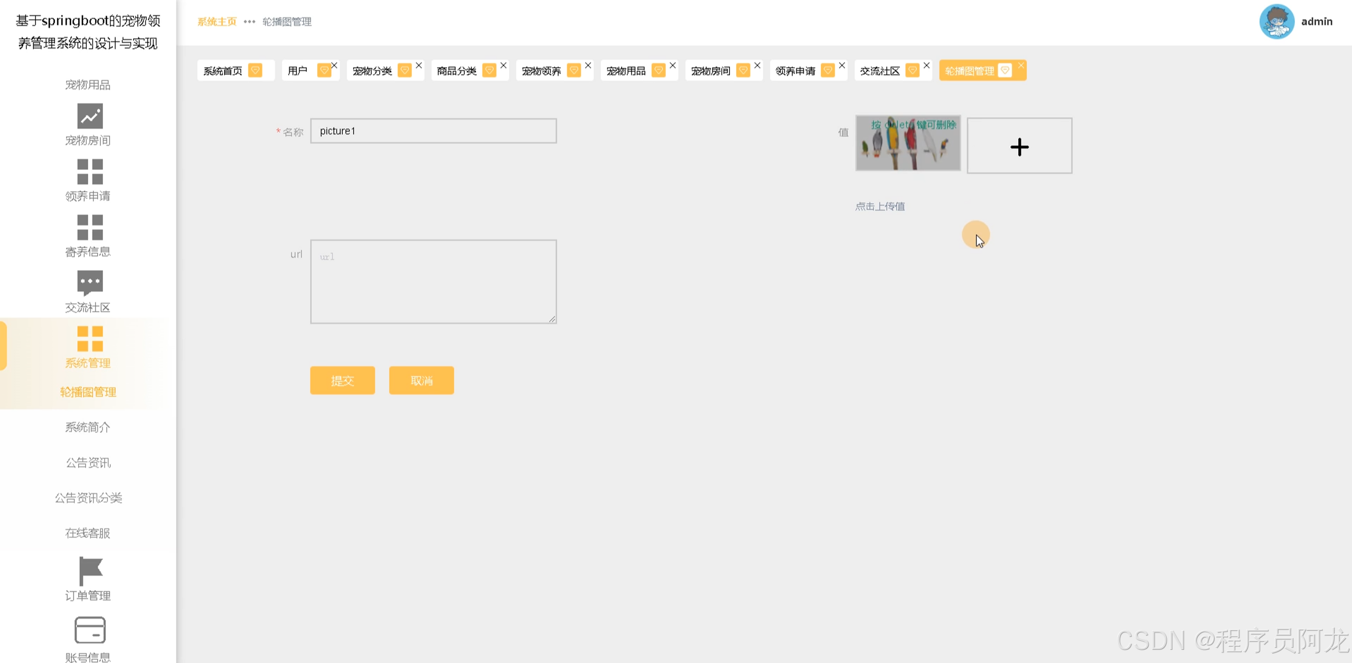Close the 交流社区 tab
The width and height of the screenshot is (1352, 663).
click(926, 65)
